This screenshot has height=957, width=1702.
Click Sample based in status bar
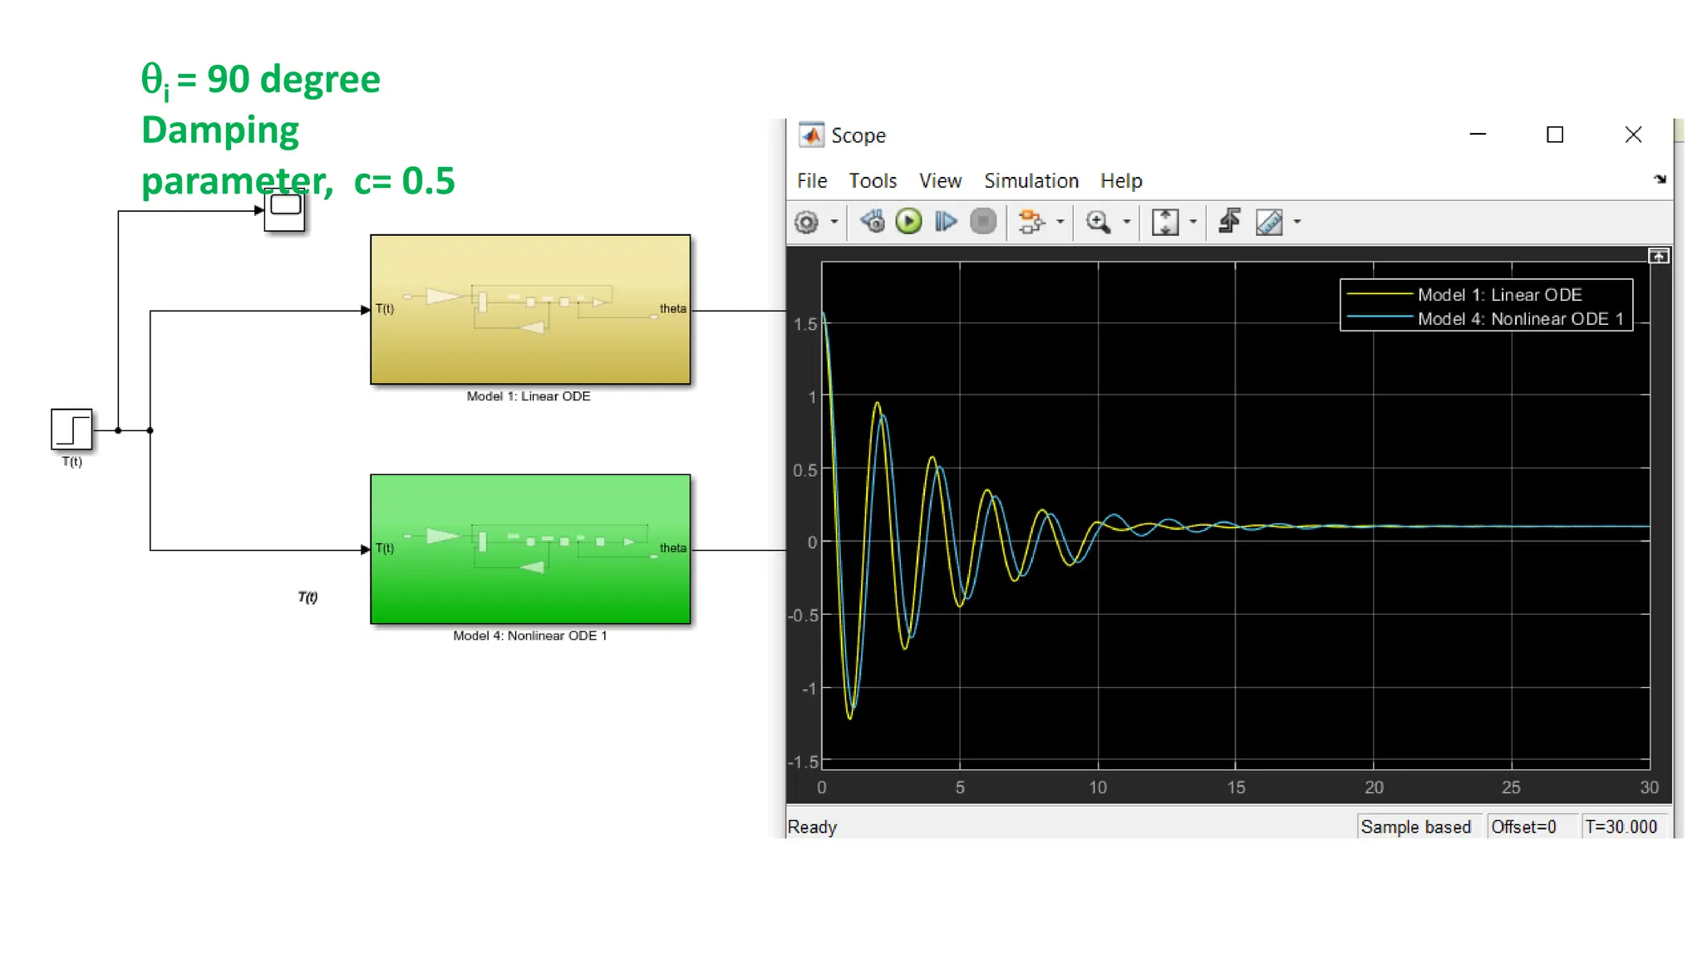pos(1416,827)
